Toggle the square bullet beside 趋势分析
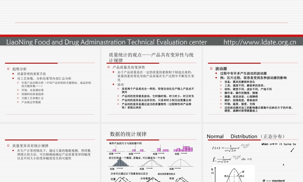 click(x=8, y=68)
